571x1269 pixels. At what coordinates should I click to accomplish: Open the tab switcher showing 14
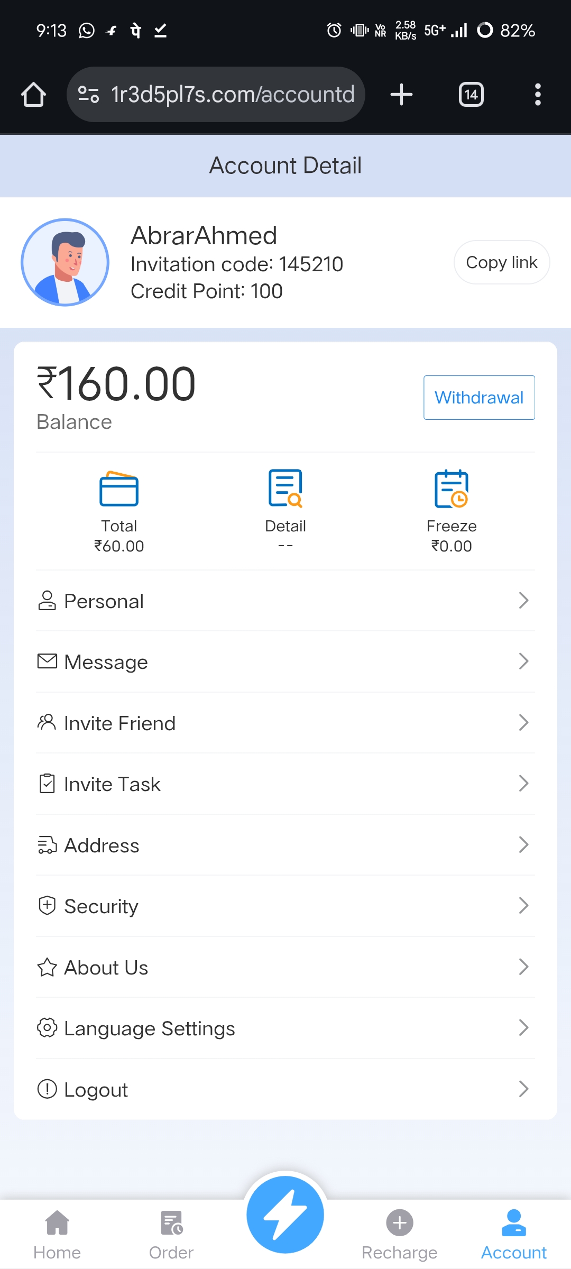pos(471,95)
